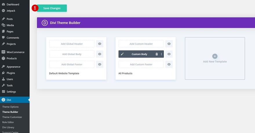Toggle visibility of the Global Body
The height and width of the screenshot is (133, 255).
[x=100, y=54]
